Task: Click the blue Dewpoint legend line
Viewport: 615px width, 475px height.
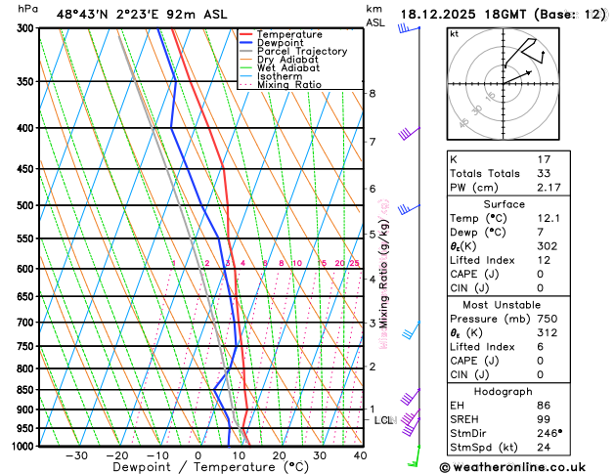Action: (246, 43)
